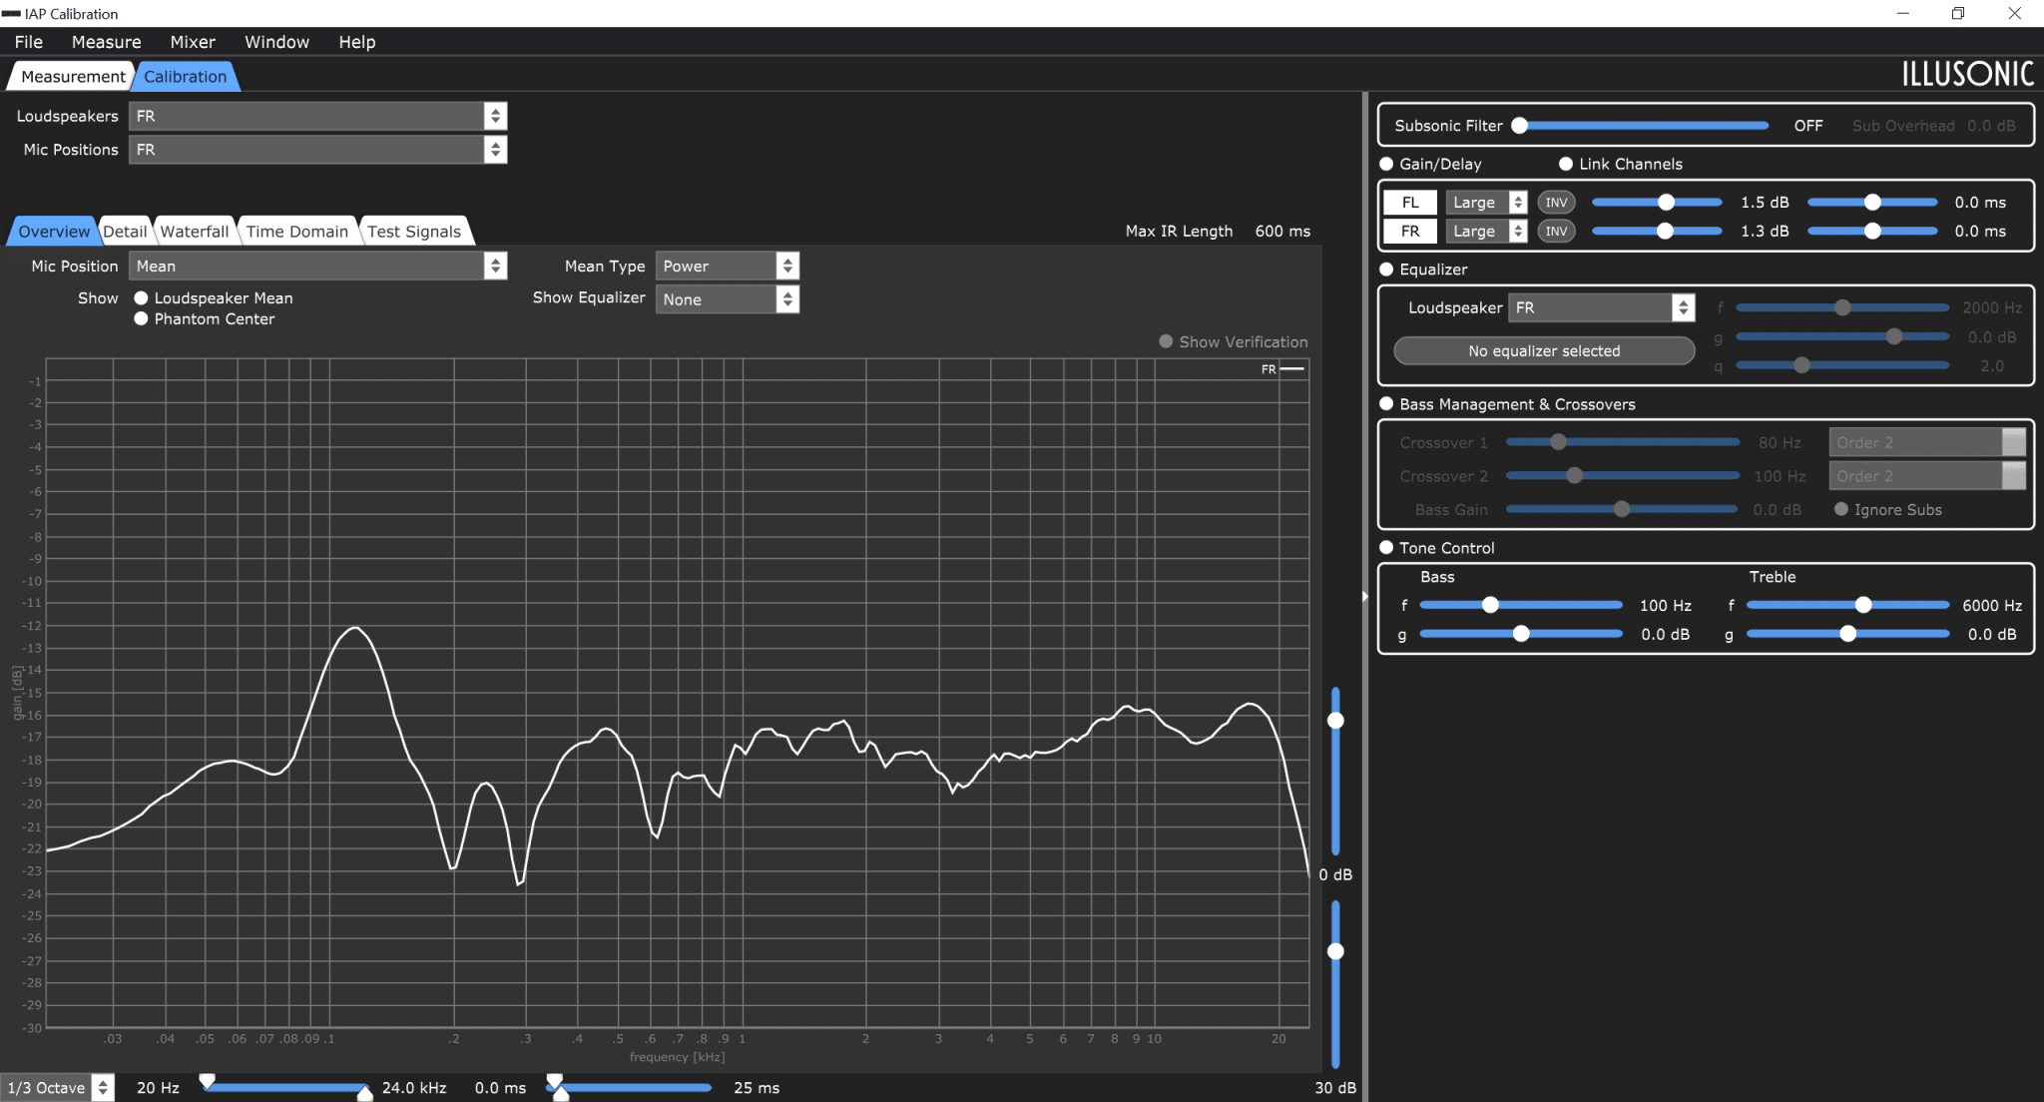Image resolution: width=2044 pixels, height=1102 pixels.
Task: Click the Subsonic Filter slider handle
Action: point(1520,126)
